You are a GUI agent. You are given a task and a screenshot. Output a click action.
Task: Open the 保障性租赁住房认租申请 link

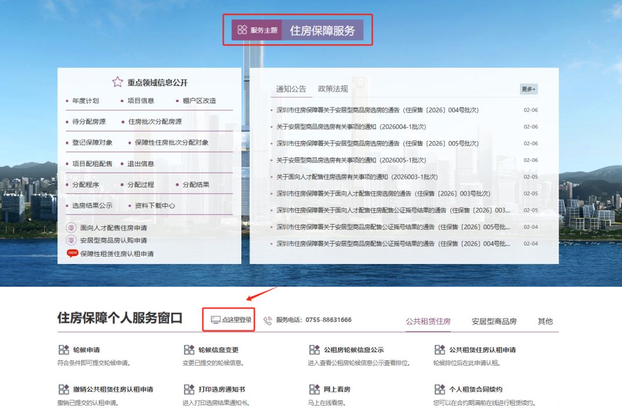click(x=117, y=254)
